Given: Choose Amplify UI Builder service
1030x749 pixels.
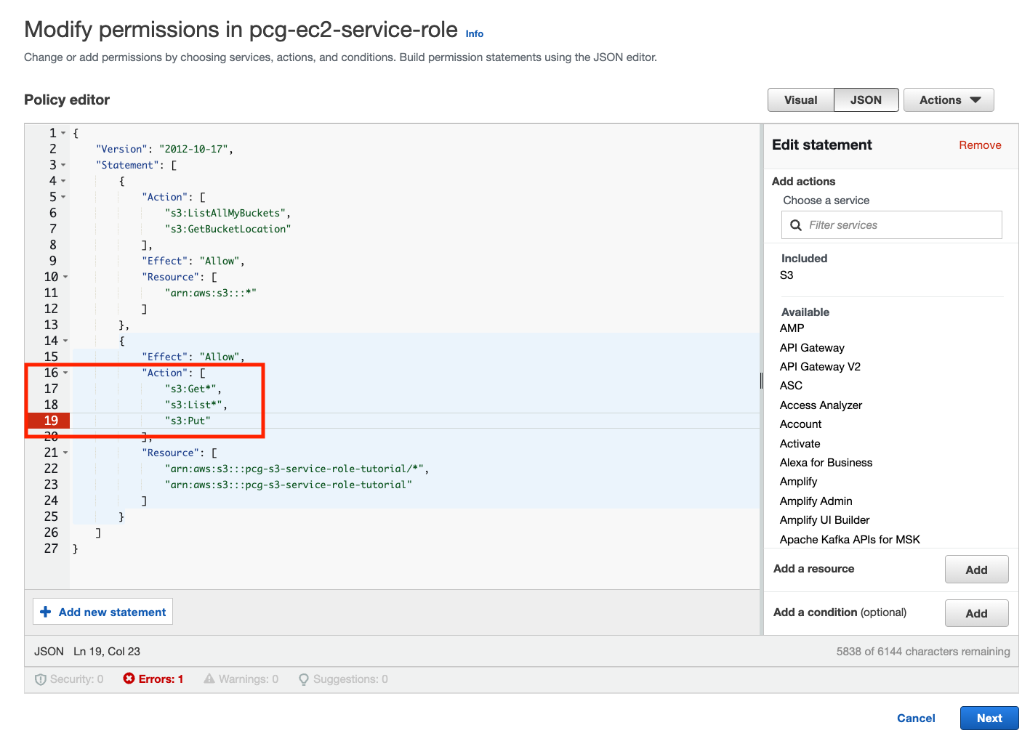Looking at the screenshot, I should coord(824,520).
